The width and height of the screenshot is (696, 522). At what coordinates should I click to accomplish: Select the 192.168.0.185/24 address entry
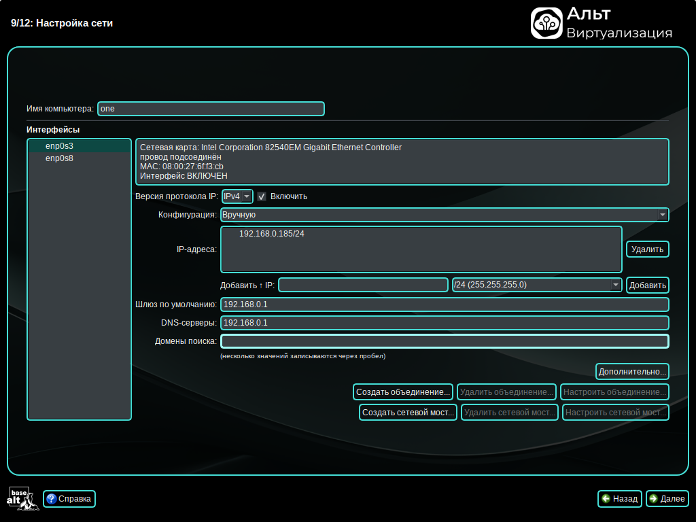(271, 234)
